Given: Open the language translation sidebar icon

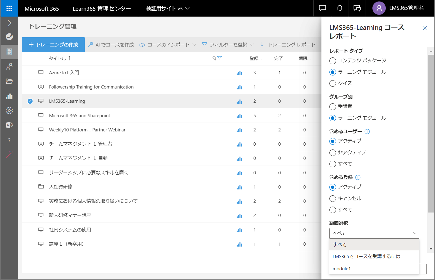Looking at the screenshot, I should (9, 125).
